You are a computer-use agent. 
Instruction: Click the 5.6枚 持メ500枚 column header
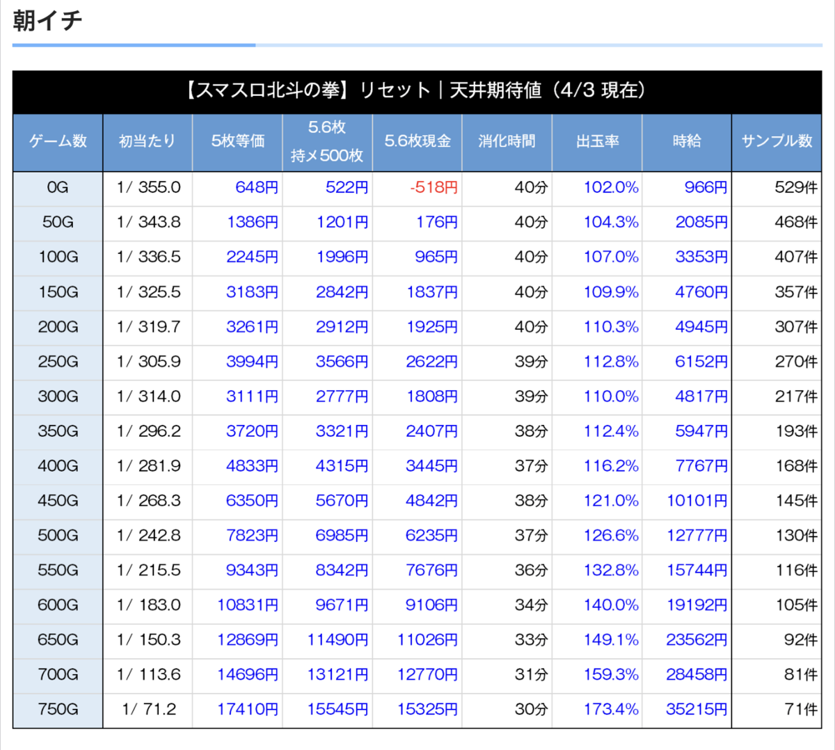point(327,141)
